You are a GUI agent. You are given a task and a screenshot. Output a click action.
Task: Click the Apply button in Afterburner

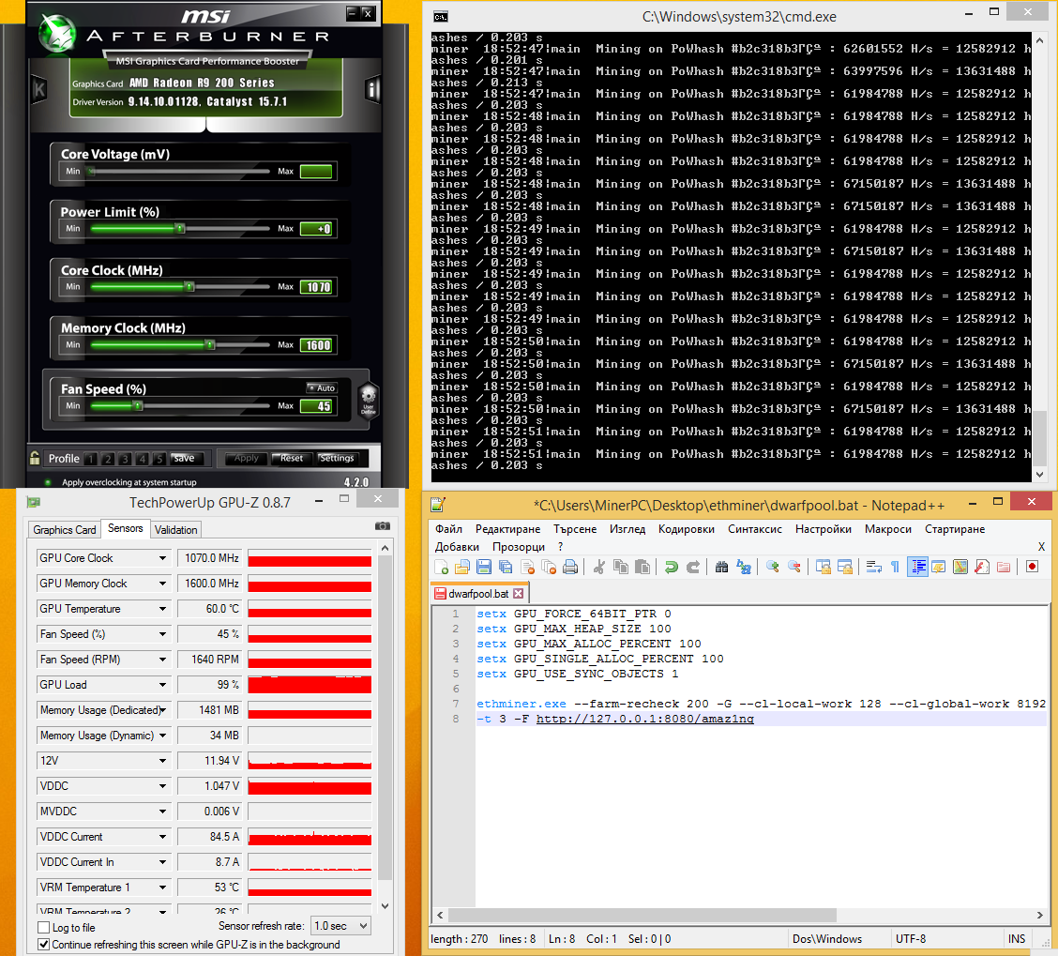click(247, 459)
